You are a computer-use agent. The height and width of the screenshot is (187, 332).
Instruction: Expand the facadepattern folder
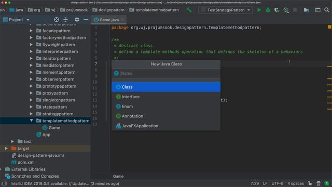(31, 31)
